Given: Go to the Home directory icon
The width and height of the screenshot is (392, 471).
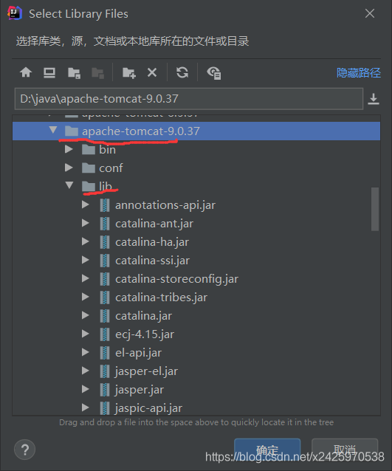Looking at the screenshot, I should click(26, 72).
